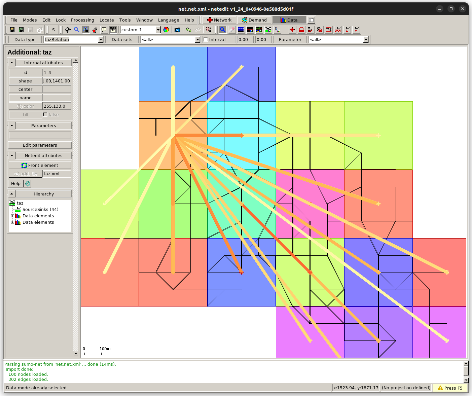Select the Inspect magnifier mode icon
Viewport: 472px width, 396px height.
222,30
